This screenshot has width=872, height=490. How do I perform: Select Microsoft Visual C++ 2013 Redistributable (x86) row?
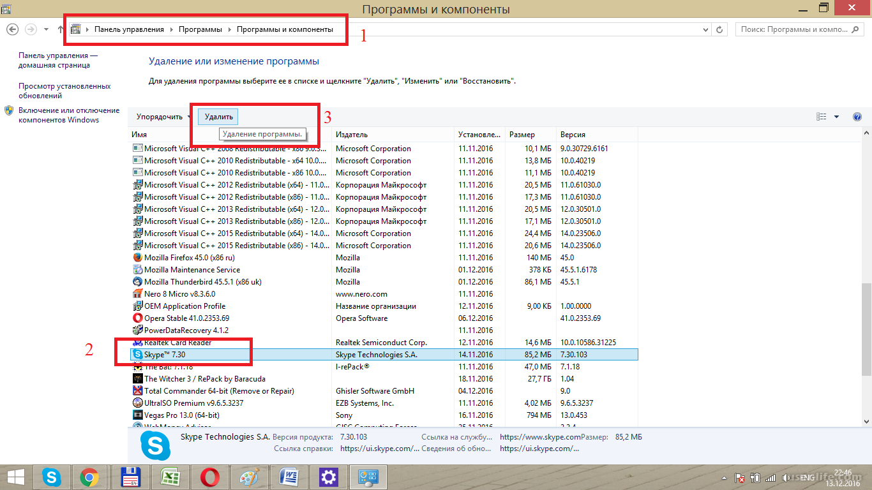[x=384, y=221]
